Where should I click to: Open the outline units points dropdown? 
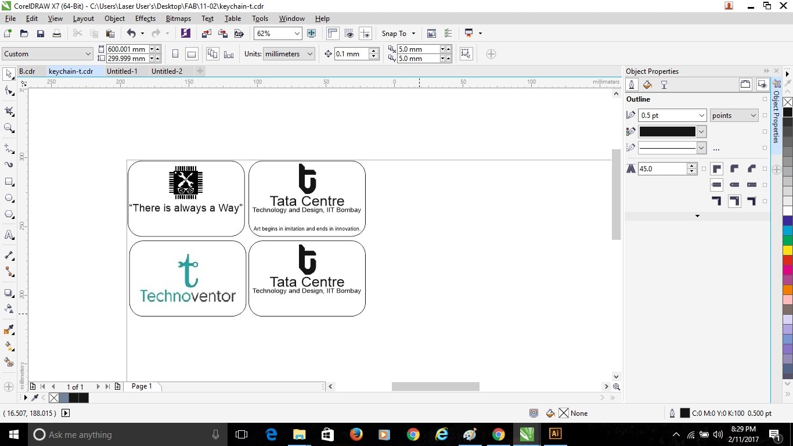(754, 116)
